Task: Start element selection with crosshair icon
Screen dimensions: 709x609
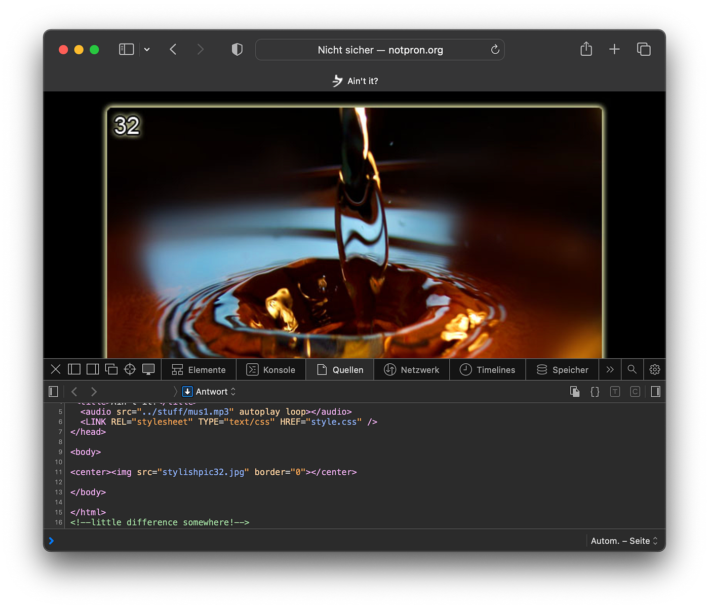Action: [130, 369]
